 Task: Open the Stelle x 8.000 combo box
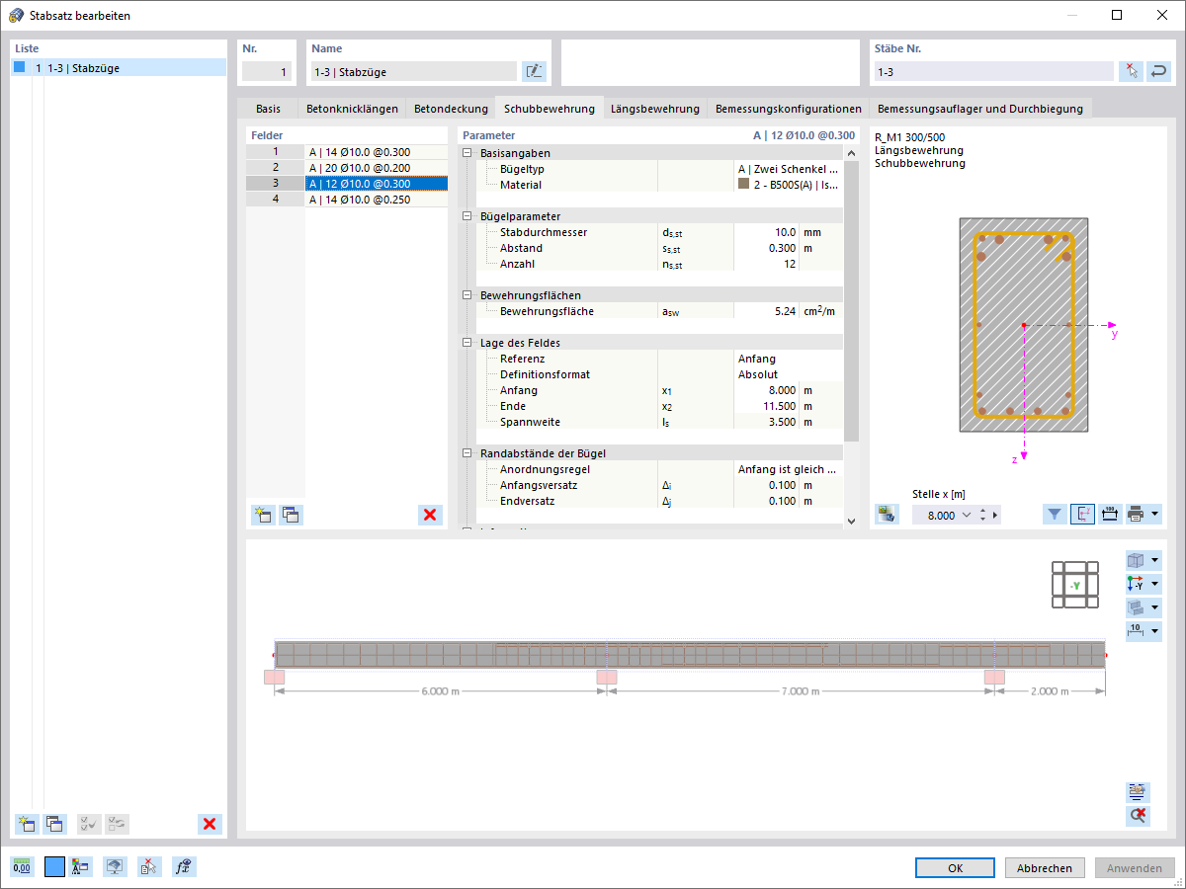click(943, 515)
